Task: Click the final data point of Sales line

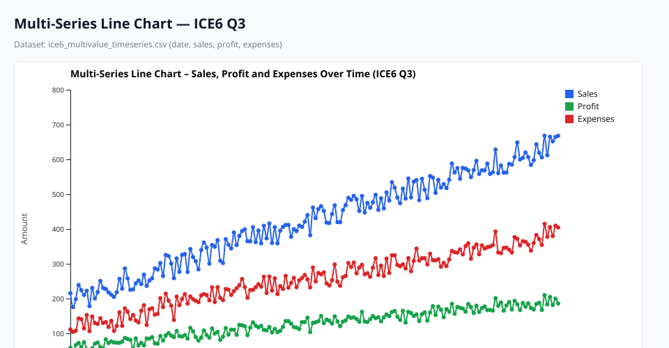Action: [x=558, y=136]
